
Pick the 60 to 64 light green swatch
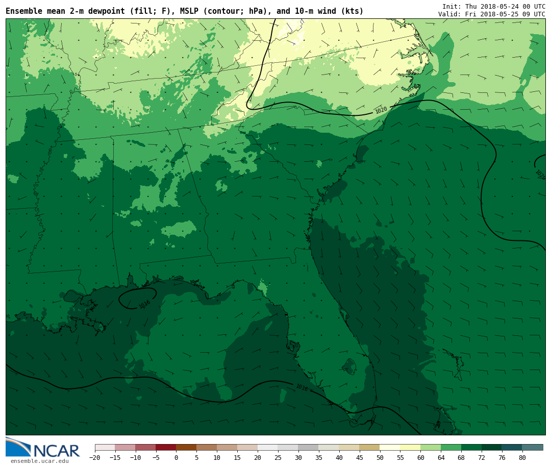pyautogui.click(x=431, y=447)
